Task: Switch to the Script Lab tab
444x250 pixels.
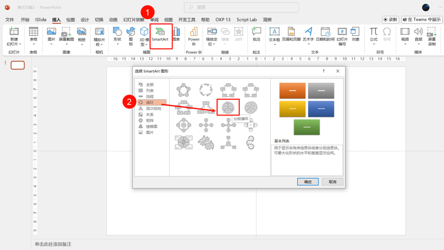Action: [247, 20]
